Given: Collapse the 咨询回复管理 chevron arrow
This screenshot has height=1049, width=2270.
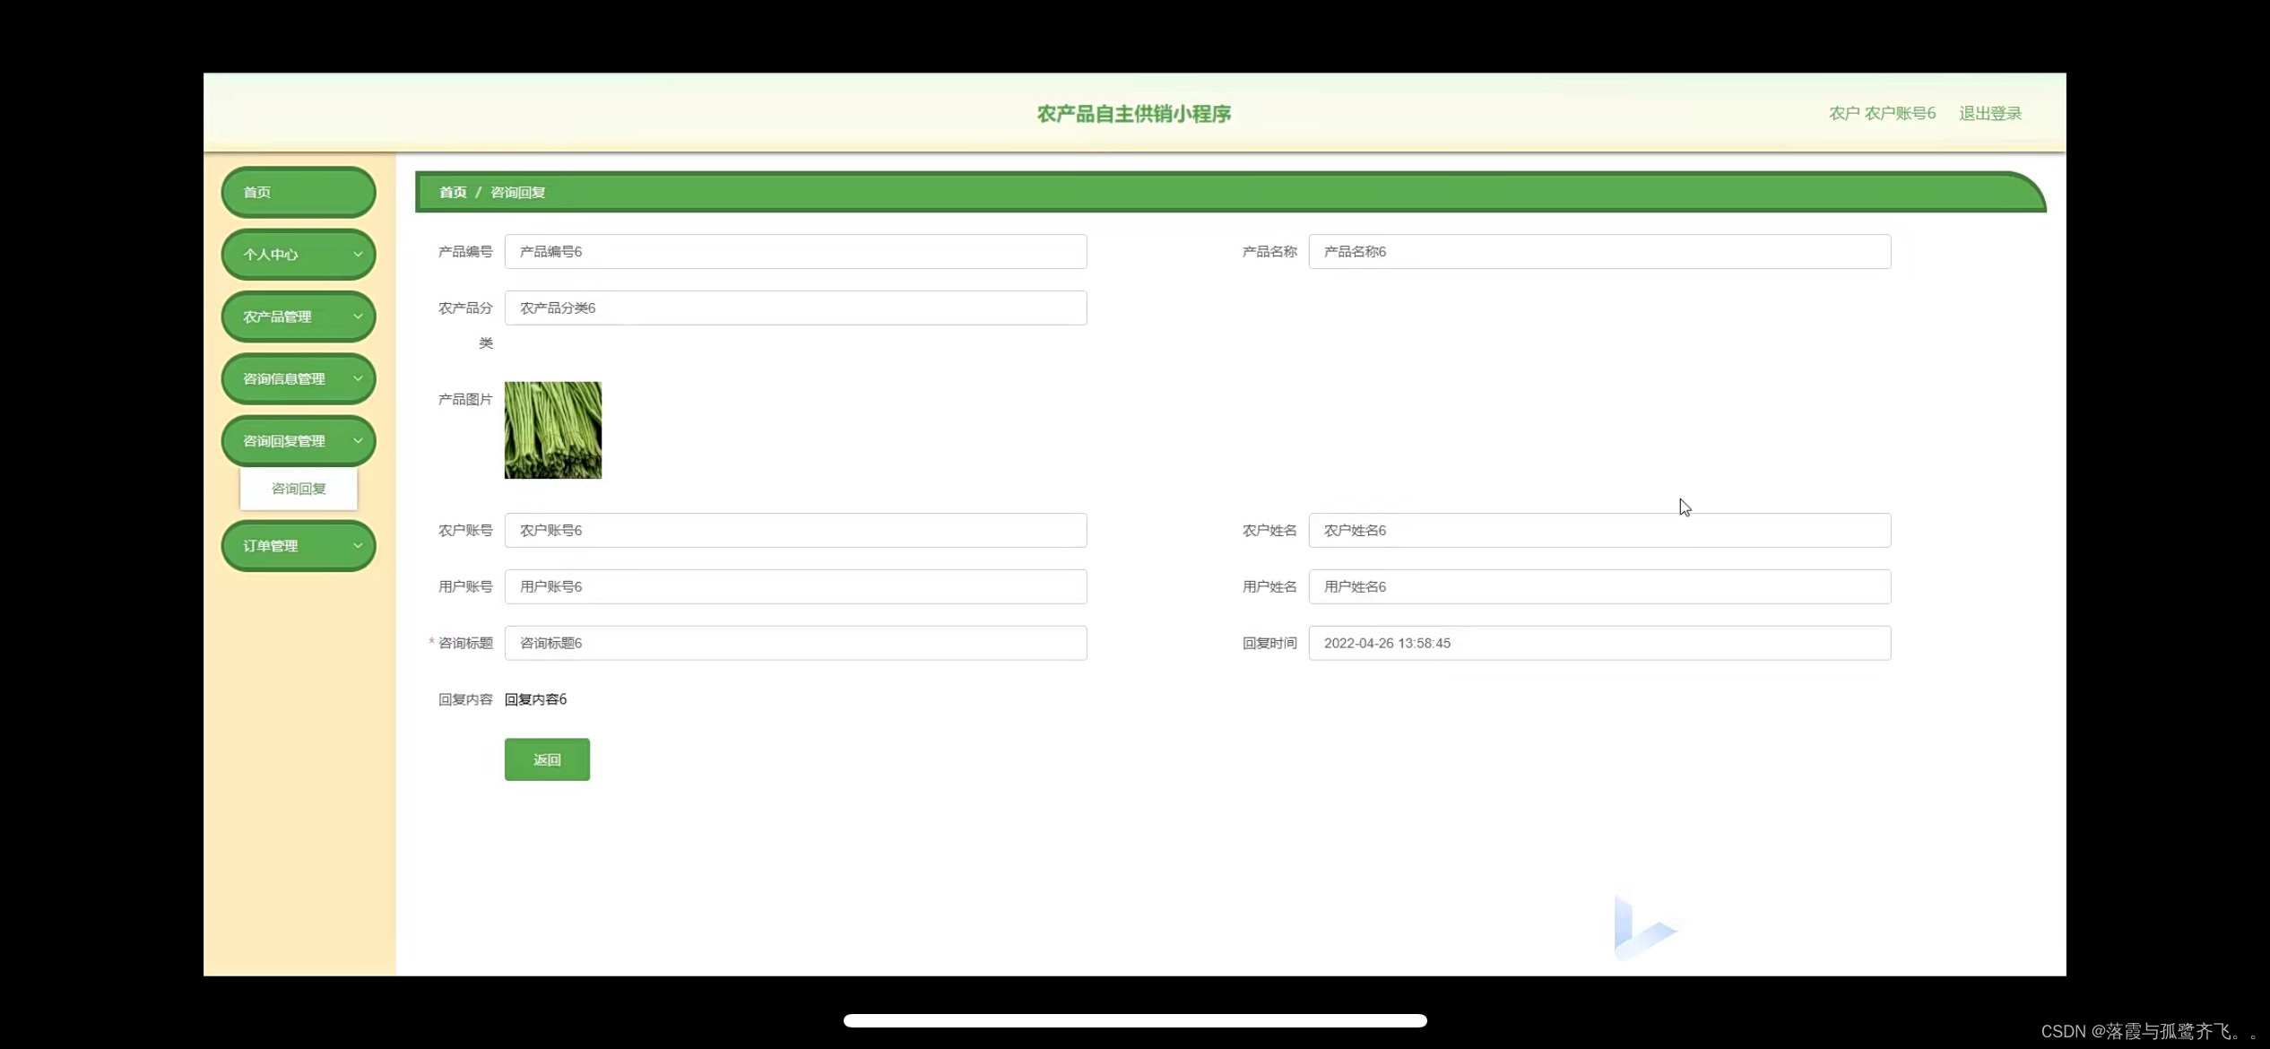Looking at the screenshot, I should 358,440.
